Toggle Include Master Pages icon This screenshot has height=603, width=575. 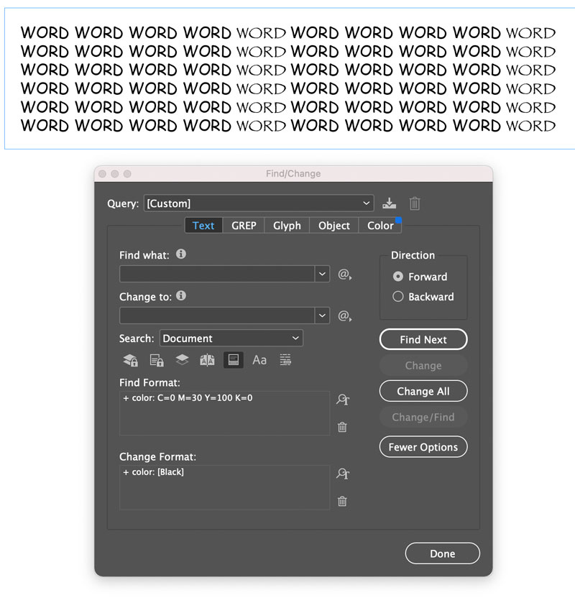207,360
